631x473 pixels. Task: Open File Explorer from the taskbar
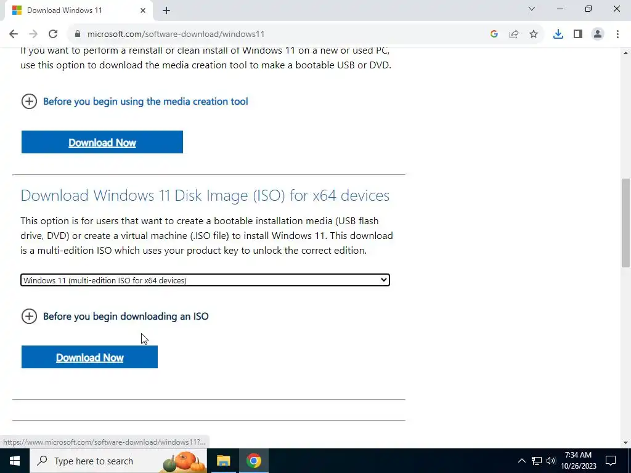point(223,461)
